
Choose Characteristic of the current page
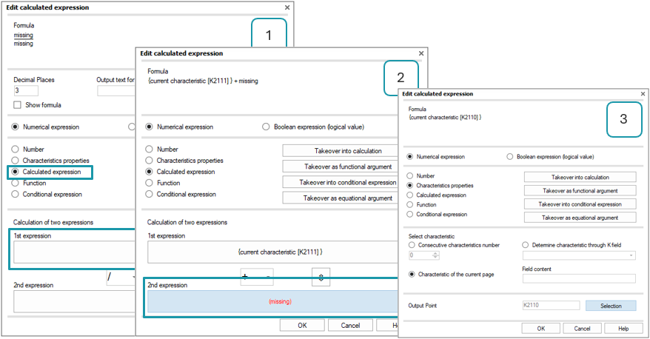tap(412, 275)
